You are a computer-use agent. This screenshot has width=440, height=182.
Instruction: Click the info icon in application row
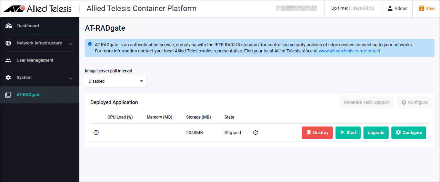[96, 133]
